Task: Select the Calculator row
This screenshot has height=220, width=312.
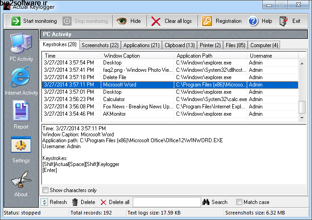Action: point(170,99)
